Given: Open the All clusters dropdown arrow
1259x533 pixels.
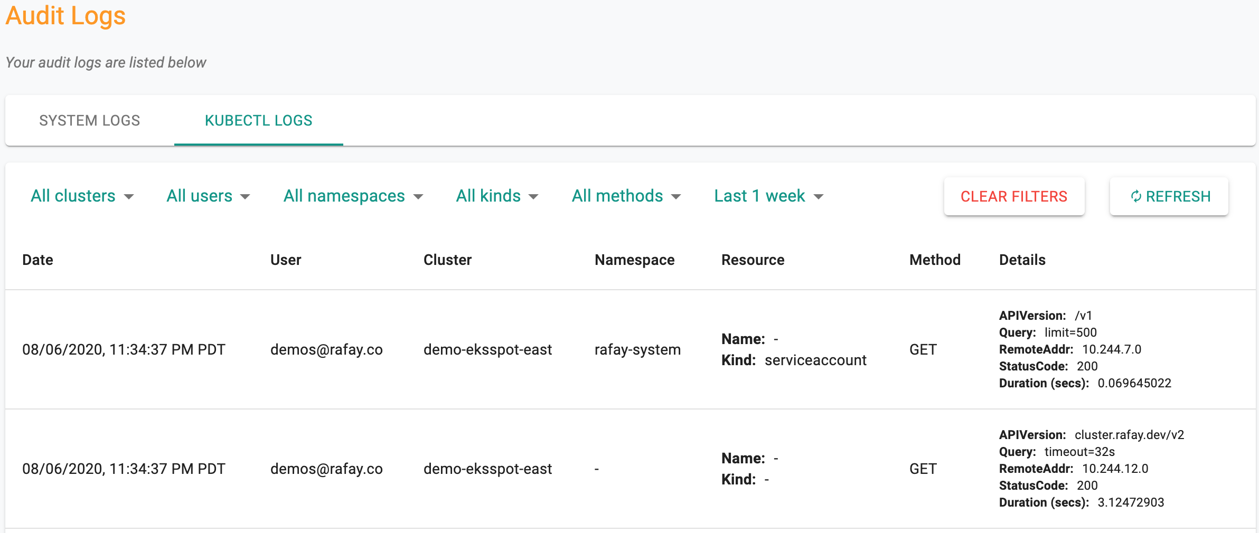Looking at the screenshot, I should (129, 197).
